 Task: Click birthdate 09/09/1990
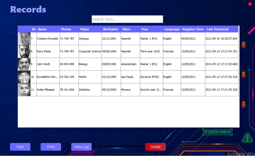(x=111, y=64)
